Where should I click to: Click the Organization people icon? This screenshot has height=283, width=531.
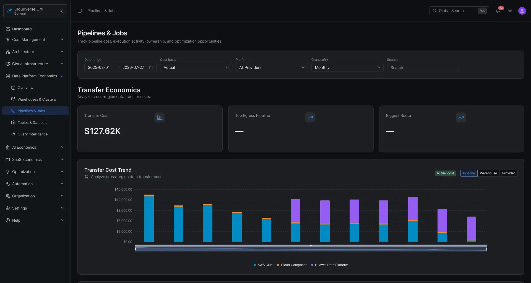click(x=8, y=196)
